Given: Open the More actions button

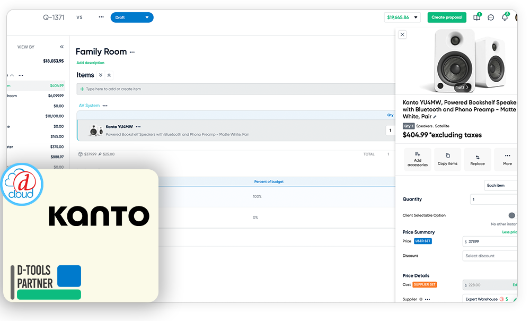Looking at the screenshot, I should [x=506, y=159].
